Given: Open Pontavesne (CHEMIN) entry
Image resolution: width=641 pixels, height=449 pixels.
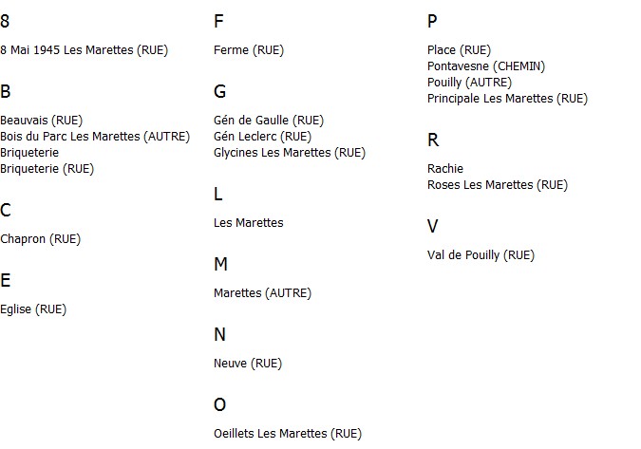Looking at the screenshot, I should pyautogui.click(x=486, y=66).
